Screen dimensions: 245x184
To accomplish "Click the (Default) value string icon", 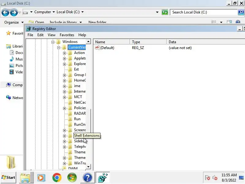I will point(97,48).
